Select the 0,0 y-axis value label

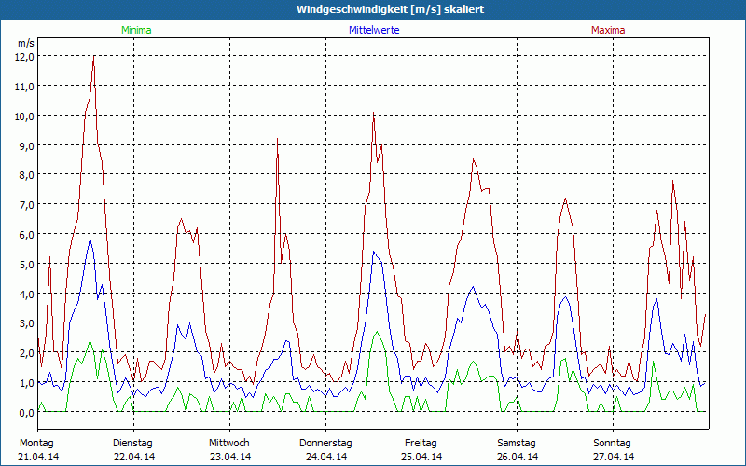point(24,412)
